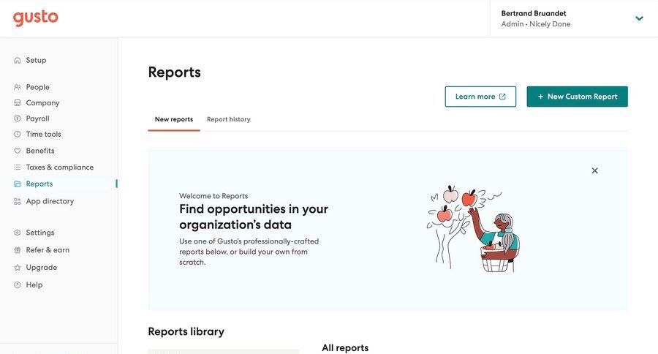Open Bertrand Bruandet account menu
658x354 pixels.
point(535,18)
